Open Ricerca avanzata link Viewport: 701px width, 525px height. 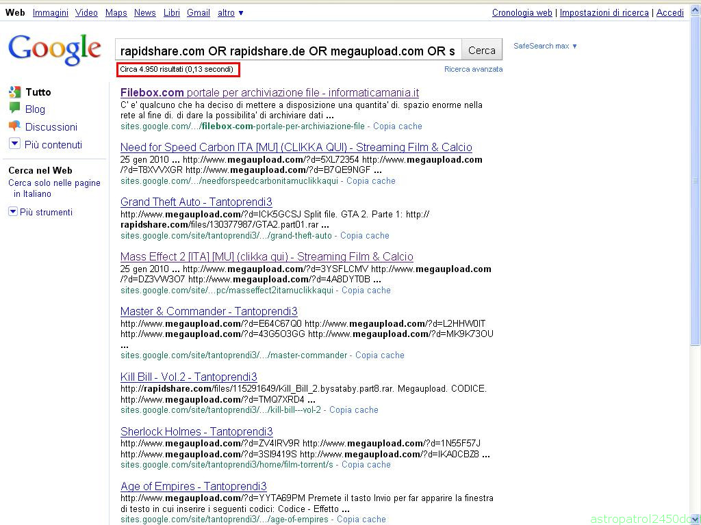[474, 69]
